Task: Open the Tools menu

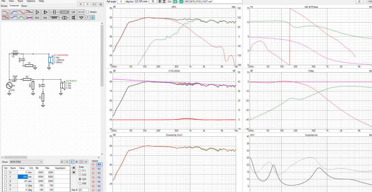Action: click(20, 1)
